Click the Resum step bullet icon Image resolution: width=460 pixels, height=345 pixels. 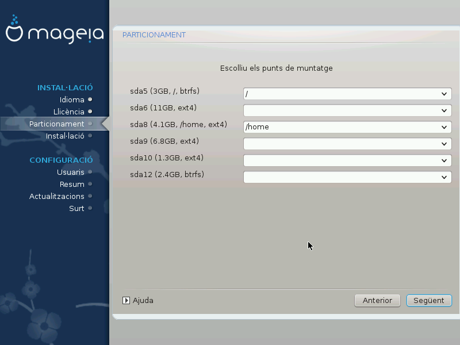click(90, 184)
